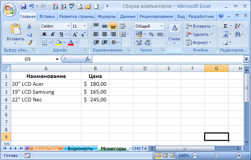Viewport: 251px width, 160px height.
Task: Switch to the Формулы ribbon tab
Action: [x=107, y=16]
